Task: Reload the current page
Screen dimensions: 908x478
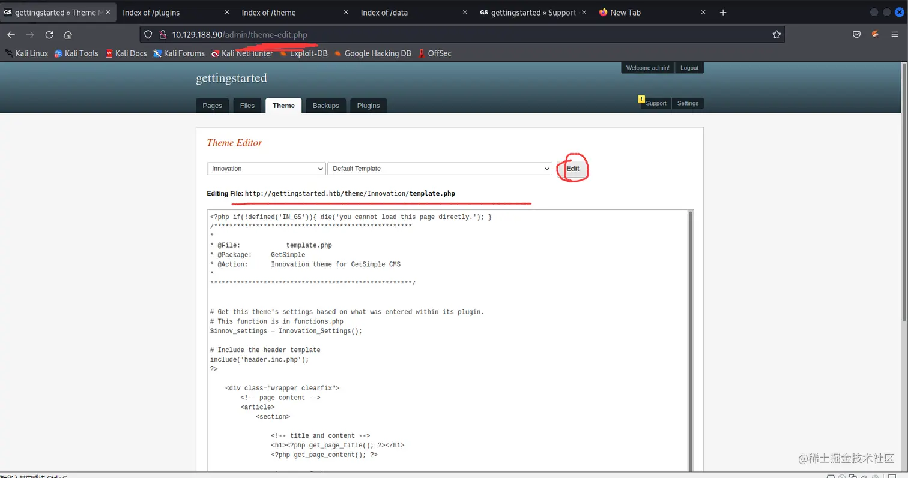Action: coord(49,35)
